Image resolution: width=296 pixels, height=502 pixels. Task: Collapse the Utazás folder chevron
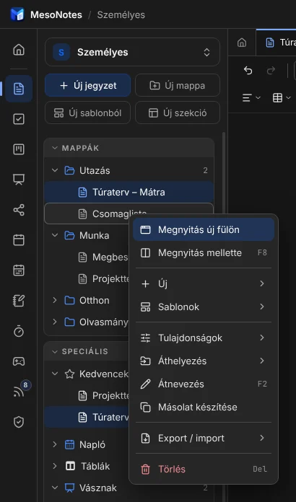(55, 171)
